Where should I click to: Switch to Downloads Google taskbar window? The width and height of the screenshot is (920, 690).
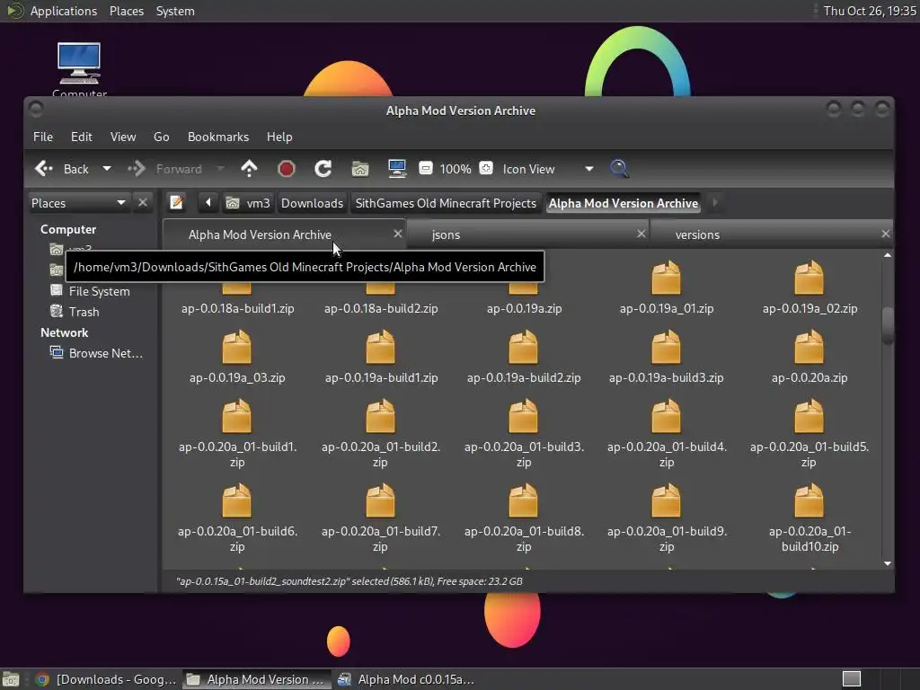(x=106, y=679)
